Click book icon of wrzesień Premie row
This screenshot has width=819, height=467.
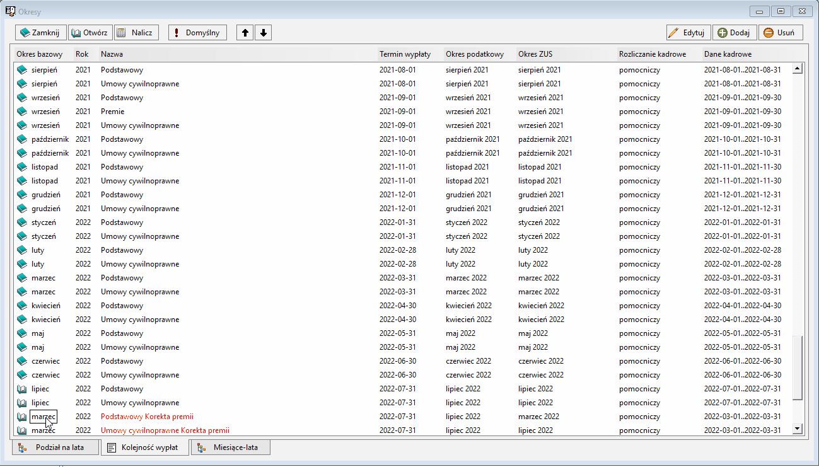pos(22,112)
